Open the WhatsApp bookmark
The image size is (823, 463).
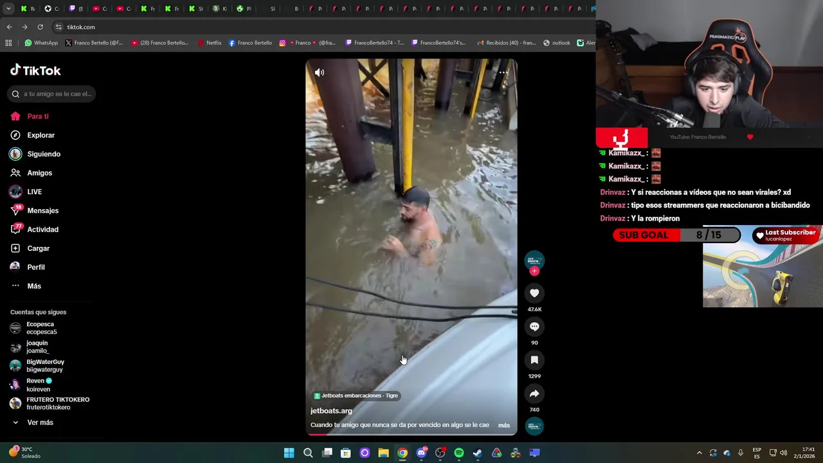41,43
